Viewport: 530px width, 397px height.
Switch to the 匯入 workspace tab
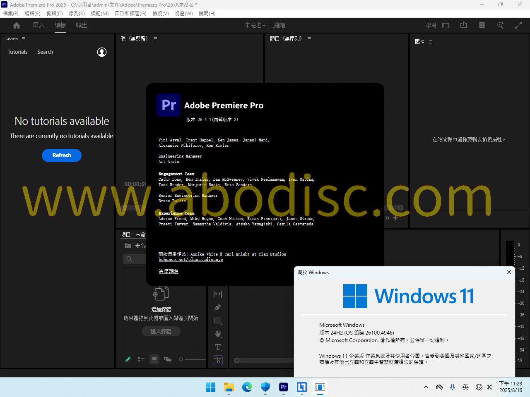coord(39,25)
